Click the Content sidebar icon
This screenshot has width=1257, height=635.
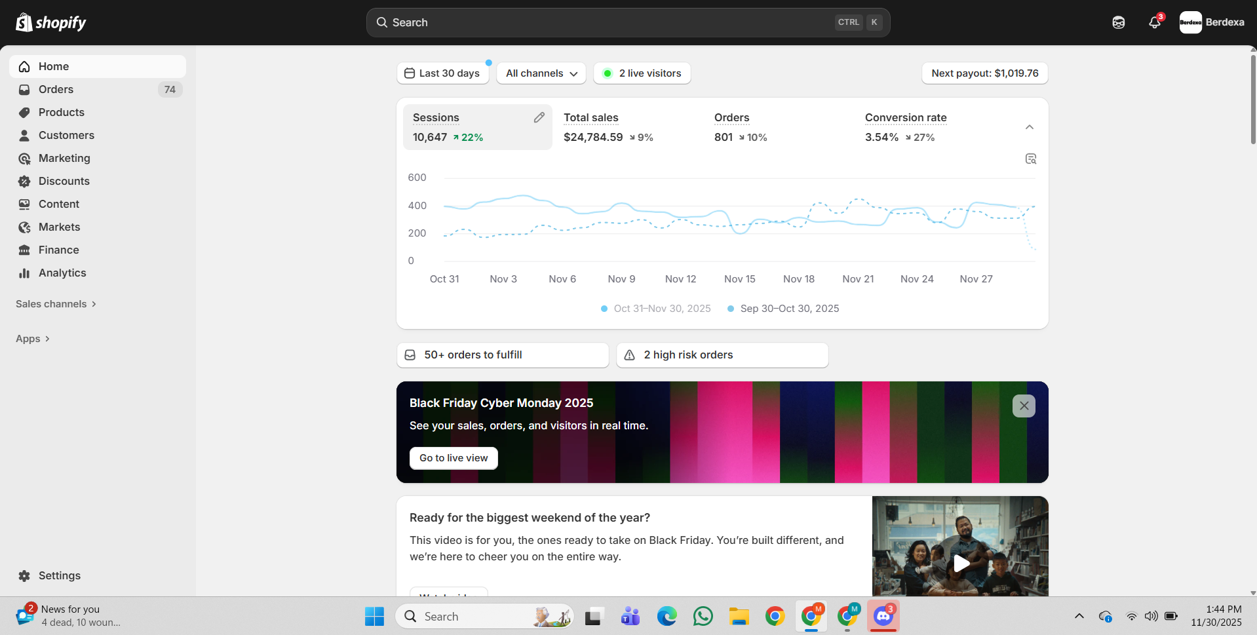(x=24, y=204)
